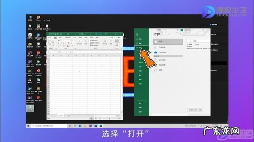The height and width of the screenshot is (142, 254).
Task: Open the Cell Styles dropdown
Action: (x=94, y=45)
